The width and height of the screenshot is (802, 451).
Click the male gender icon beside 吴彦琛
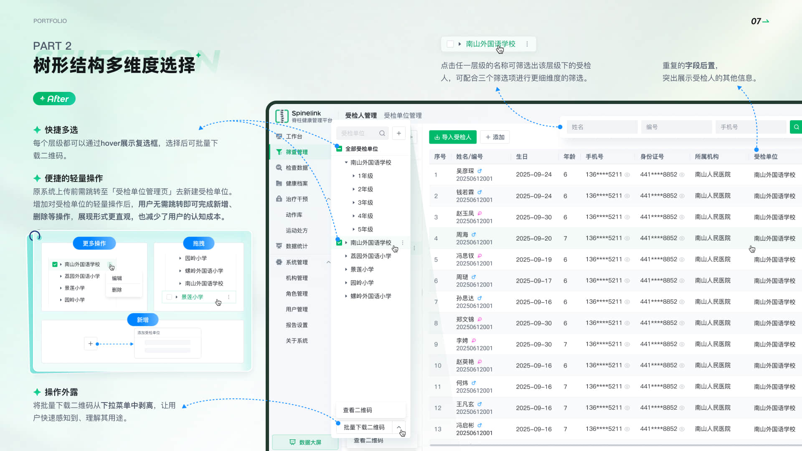coord(480,171)
